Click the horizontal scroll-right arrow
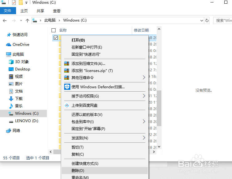This screenshot has height=179, width=232. [x=154, y=152]
